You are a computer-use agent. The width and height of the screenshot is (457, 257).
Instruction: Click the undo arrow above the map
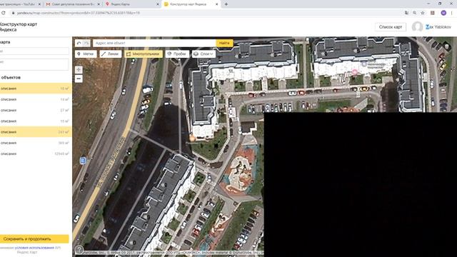point(79,43)
